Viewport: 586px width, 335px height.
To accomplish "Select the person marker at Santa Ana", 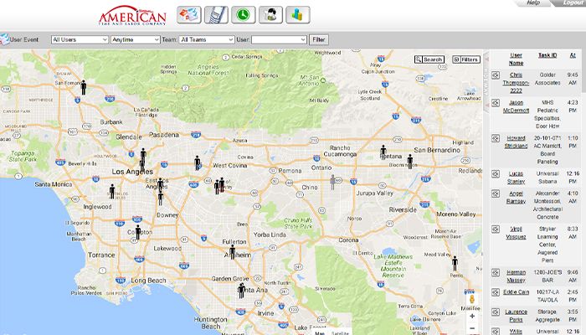I will (241, 291).
